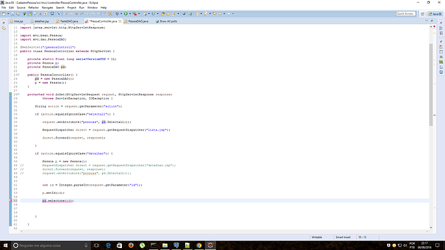The width and height of the screenshot is (445, 250).
Task: Click the Back navigation arrow icon
Action: pyautogui.click(x=220, y=14)
